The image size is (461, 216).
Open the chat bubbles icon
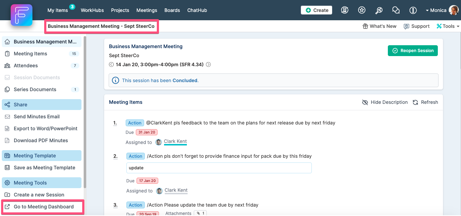[396, 10]
